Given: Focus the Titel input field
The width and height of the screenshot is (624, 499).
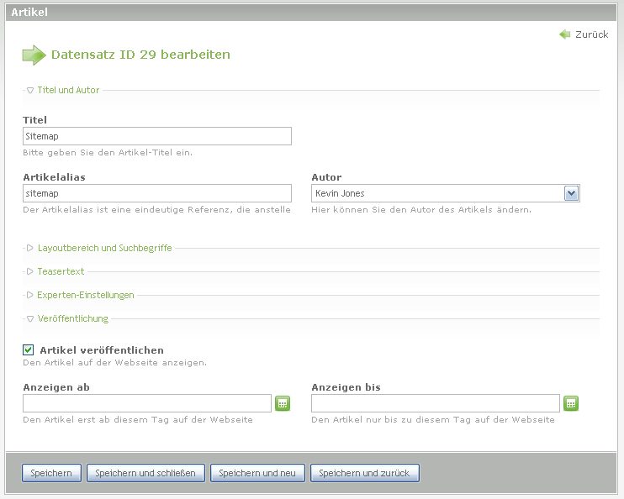Looking at the screenshot, I should (157, 136).
